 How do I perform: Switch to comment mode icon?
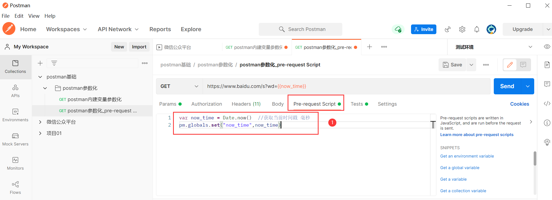click(523, 65)
